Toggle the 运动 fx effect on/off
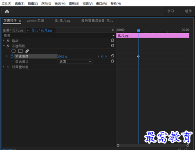Image resolution: width=195 pixels, height=150 pixels. coord(8,41)
